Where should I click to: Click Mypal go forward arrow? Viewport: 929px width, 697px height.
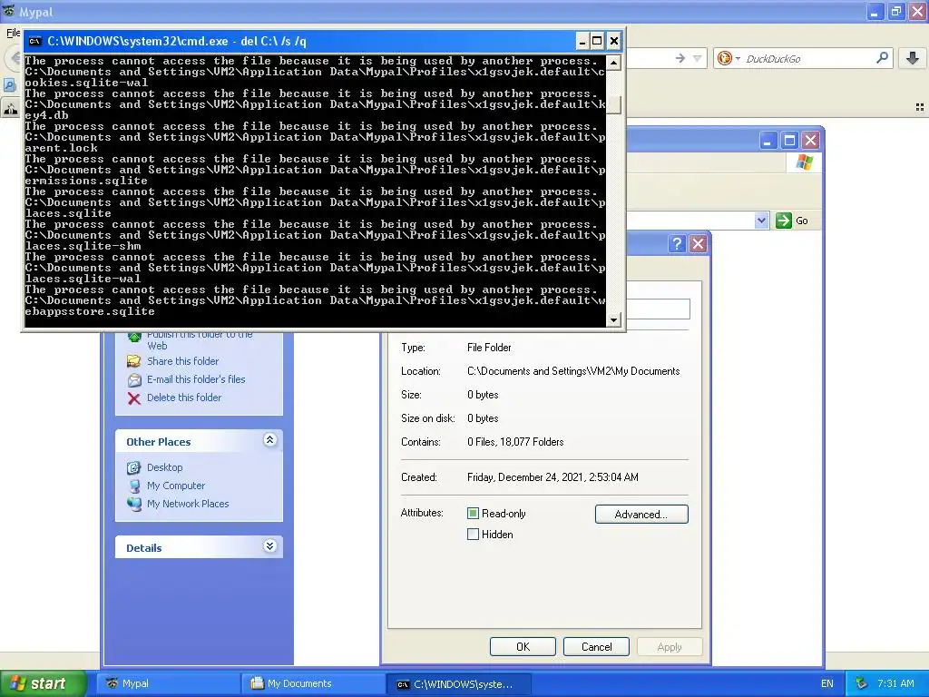(680, 58)
